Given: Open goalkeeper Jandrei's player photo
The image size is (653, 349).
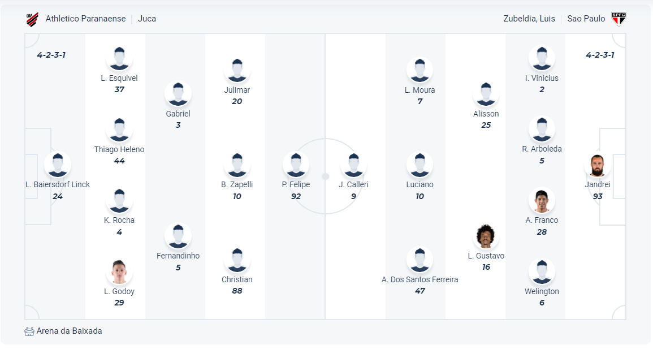Looking at the screenshot, I should [598, 165].
